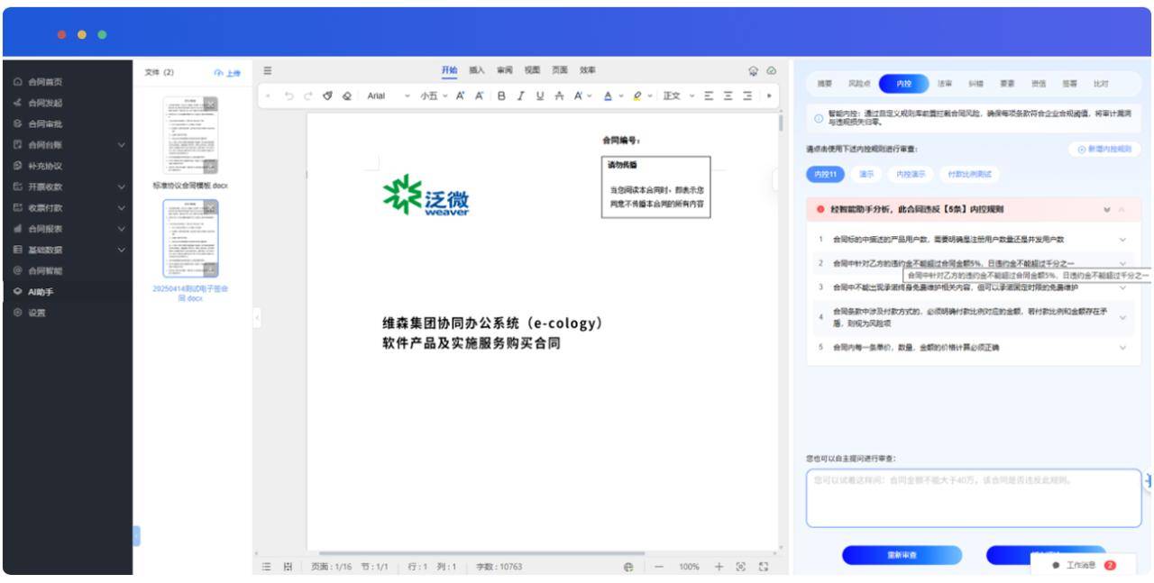
Task: Click the undo arrow icon
Action: coord(289,96)
